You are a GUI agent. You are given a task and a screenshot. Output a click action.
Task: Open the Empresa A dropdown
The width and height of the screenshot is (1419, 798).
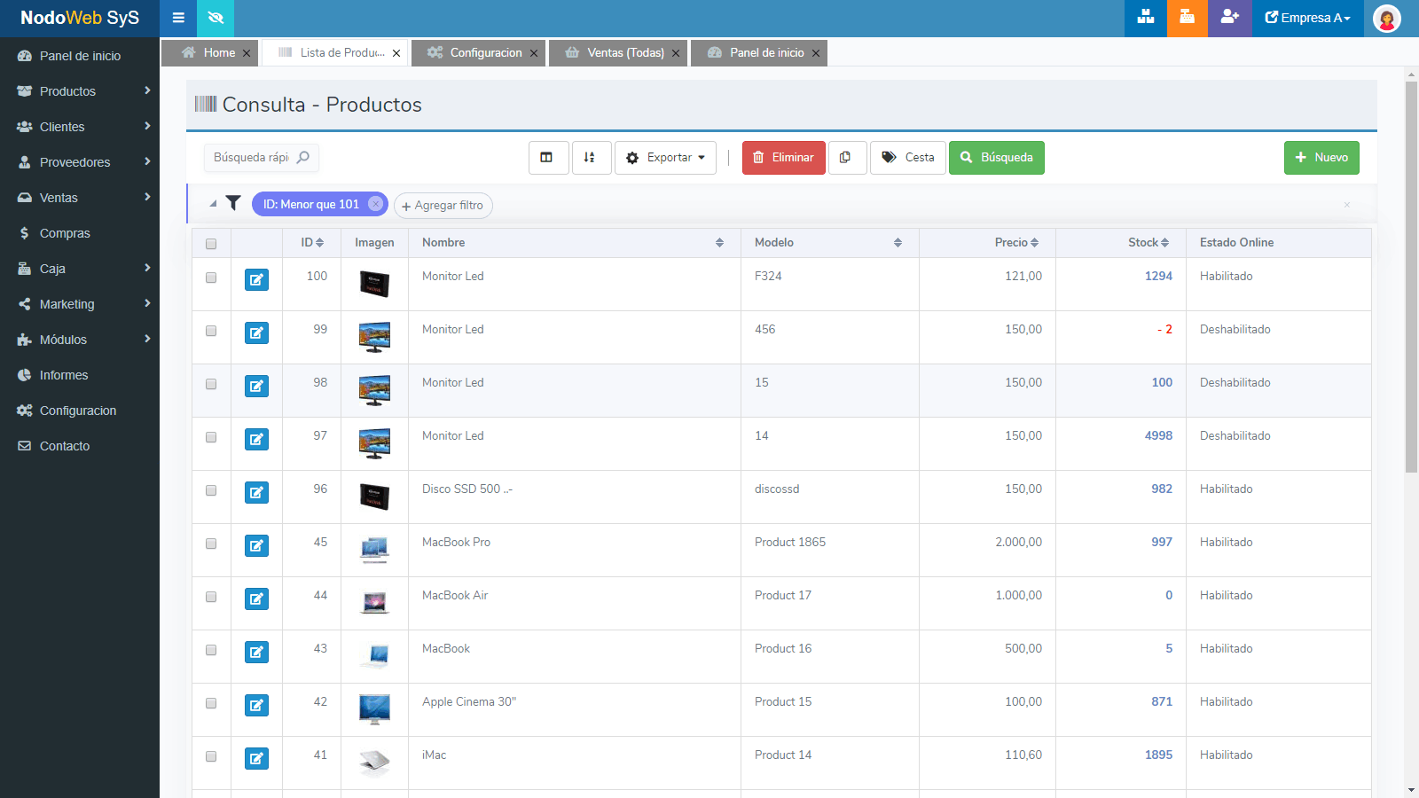[1307, 18]
